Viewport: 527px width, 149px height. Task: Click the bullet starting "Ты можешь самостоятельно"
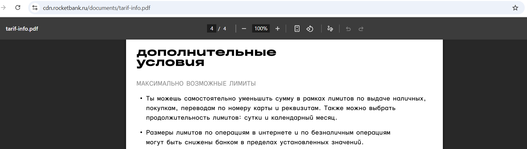tap(286, 108)
